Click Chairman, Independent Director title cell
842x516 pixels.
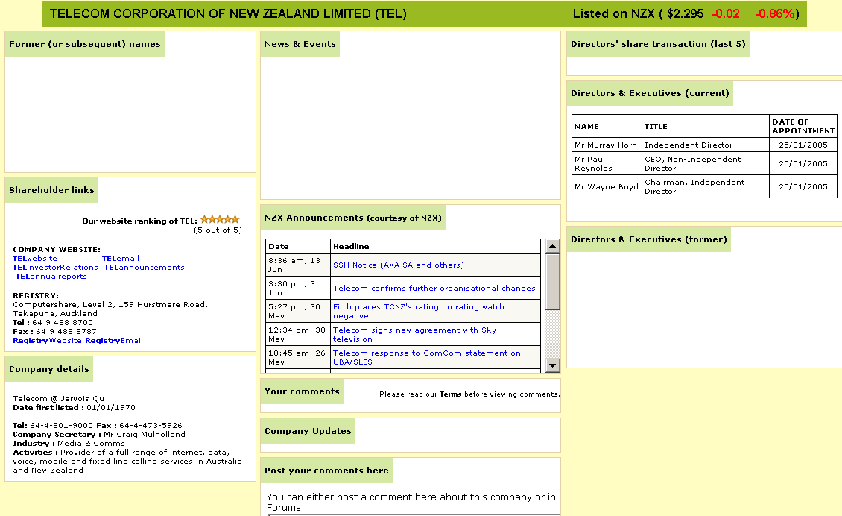[706, 186]
